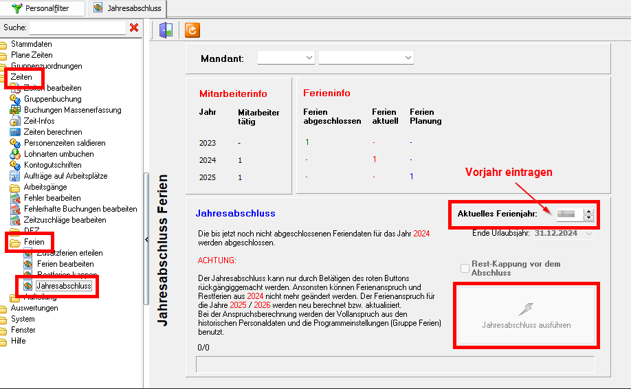The width and height of the screenshot is (631, 389).
Task: Increase Aktuelles Ferienjahr with up arrow
Action: (588, 212)
